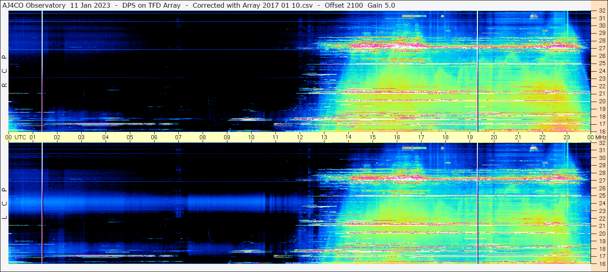Click the 13 UTC hour label on time axis
The width and height of the screenshot is (608, 272).
click(x=324, y=137)
